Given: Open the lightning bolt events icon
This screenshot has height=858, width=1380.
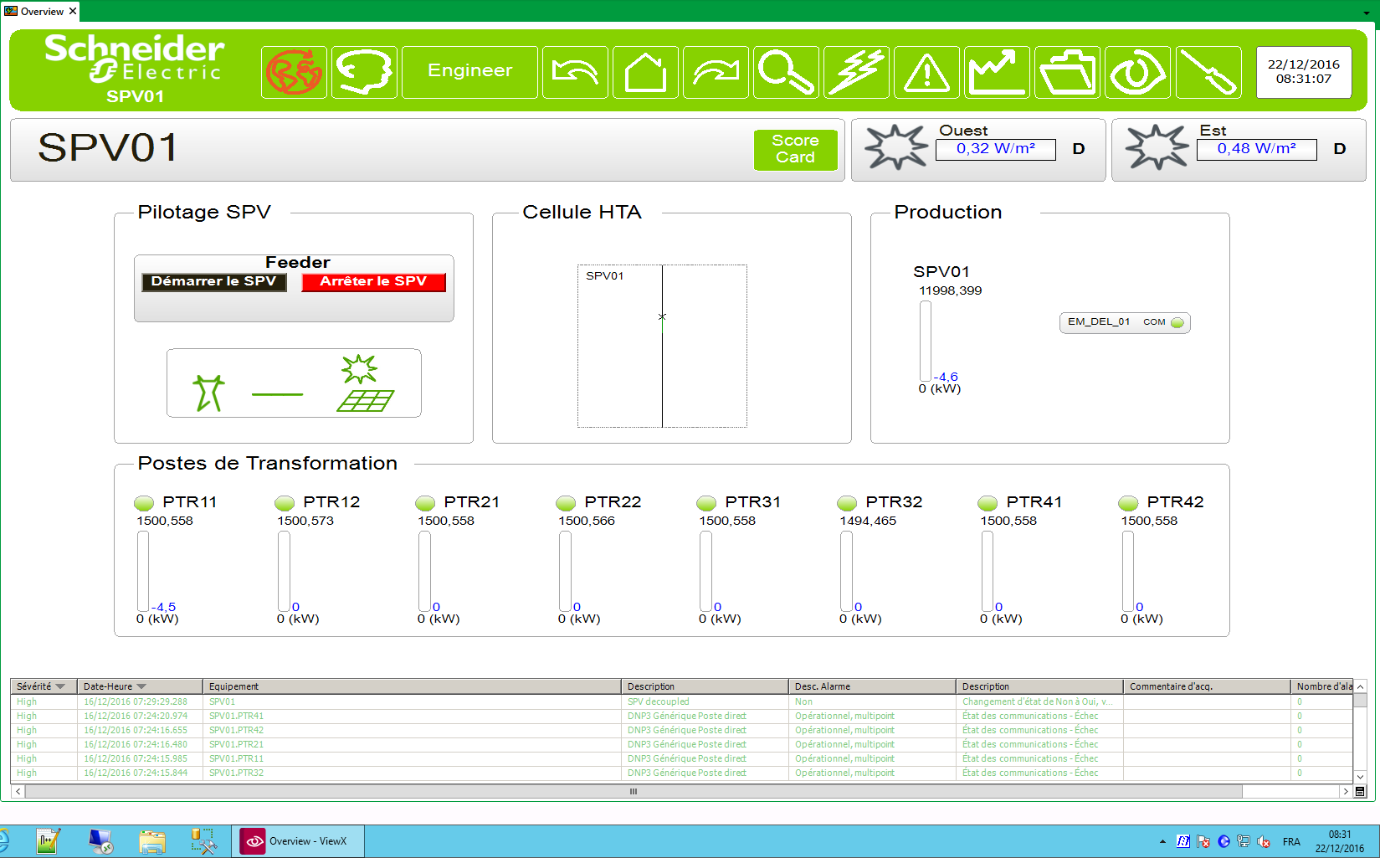Looking at the screenshot, I should pos(856,73).
